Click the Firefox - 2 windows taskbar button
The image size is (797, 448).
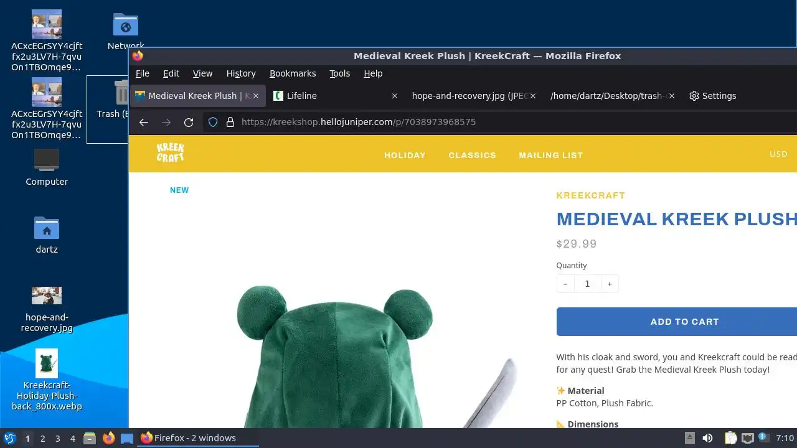pyautogui.click(x=197, y=438)
